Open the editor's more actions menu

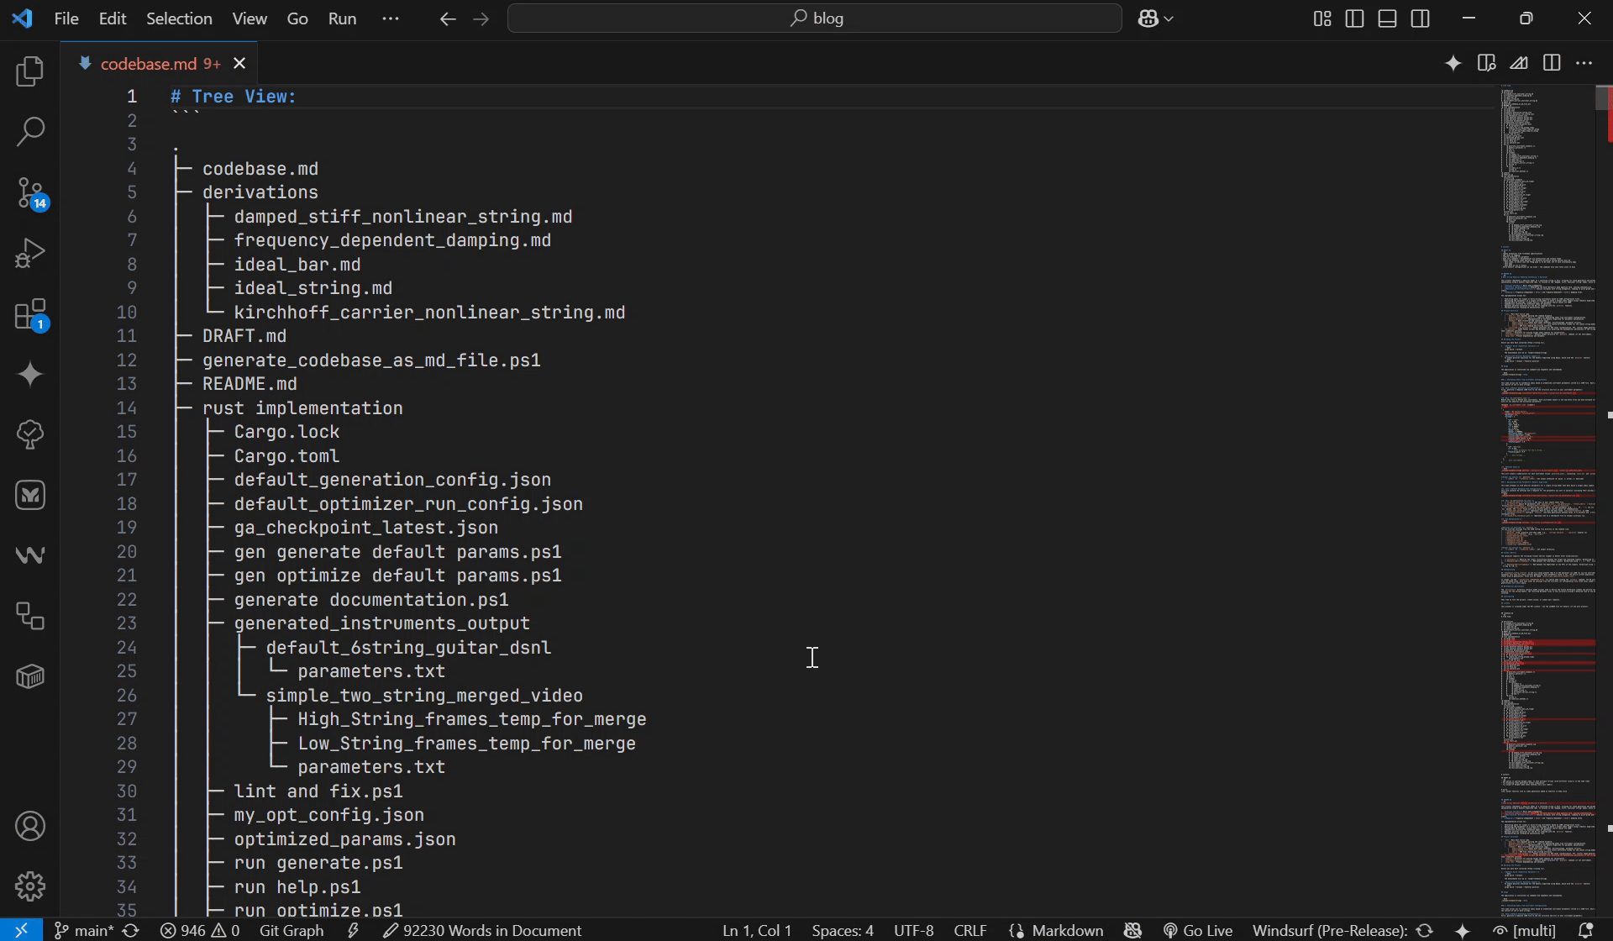pos(1586,62)
